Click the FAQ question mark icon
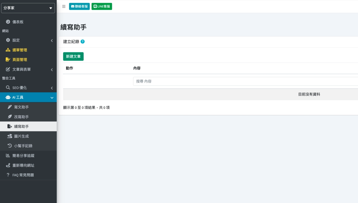 8,175
